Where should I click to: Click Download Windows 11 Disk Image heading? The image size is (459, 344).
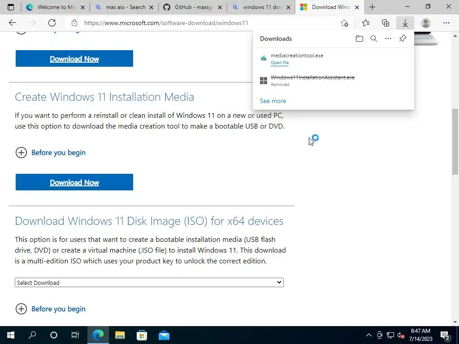[x=149, y=221]
